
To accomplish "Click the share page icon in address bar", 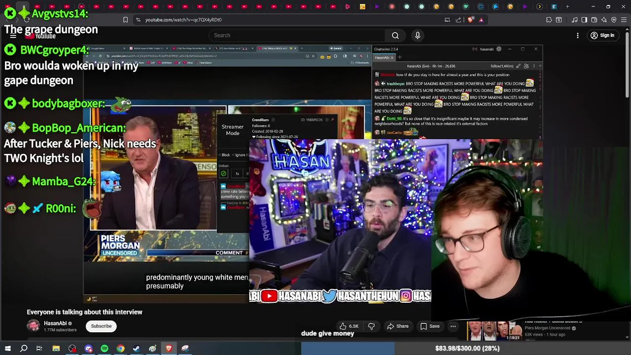I will point(458,20).
